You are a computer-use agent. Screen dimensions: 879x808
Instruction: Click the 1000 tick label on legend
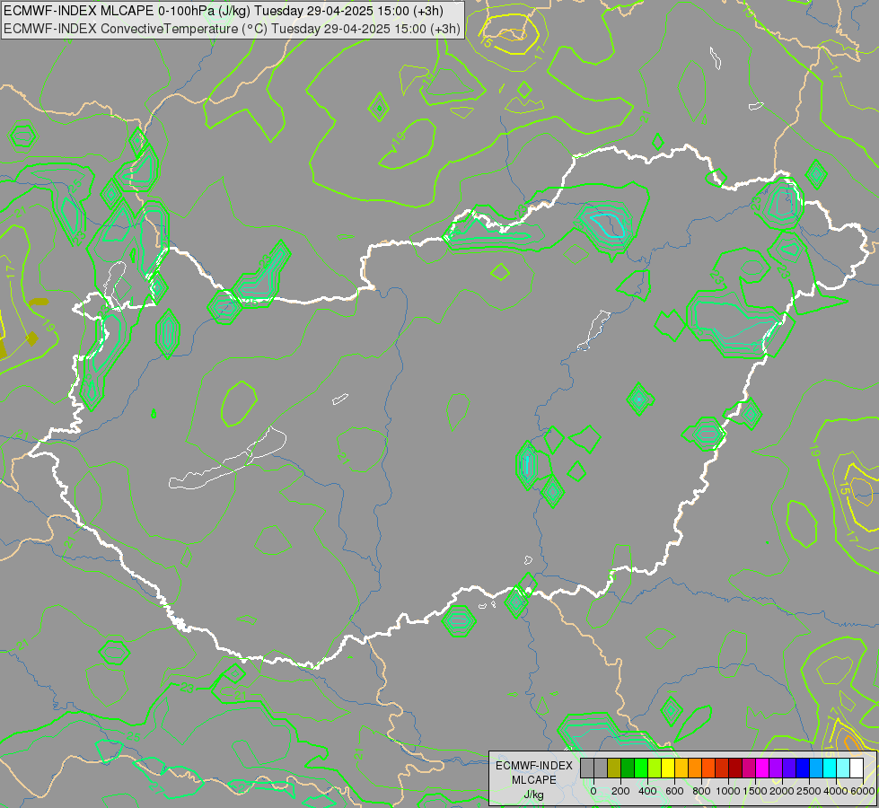(x=728, y=791)
